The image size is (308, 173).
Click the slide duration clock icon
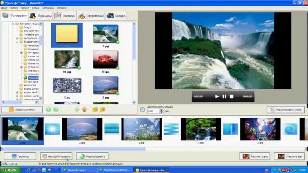[142, 110]
